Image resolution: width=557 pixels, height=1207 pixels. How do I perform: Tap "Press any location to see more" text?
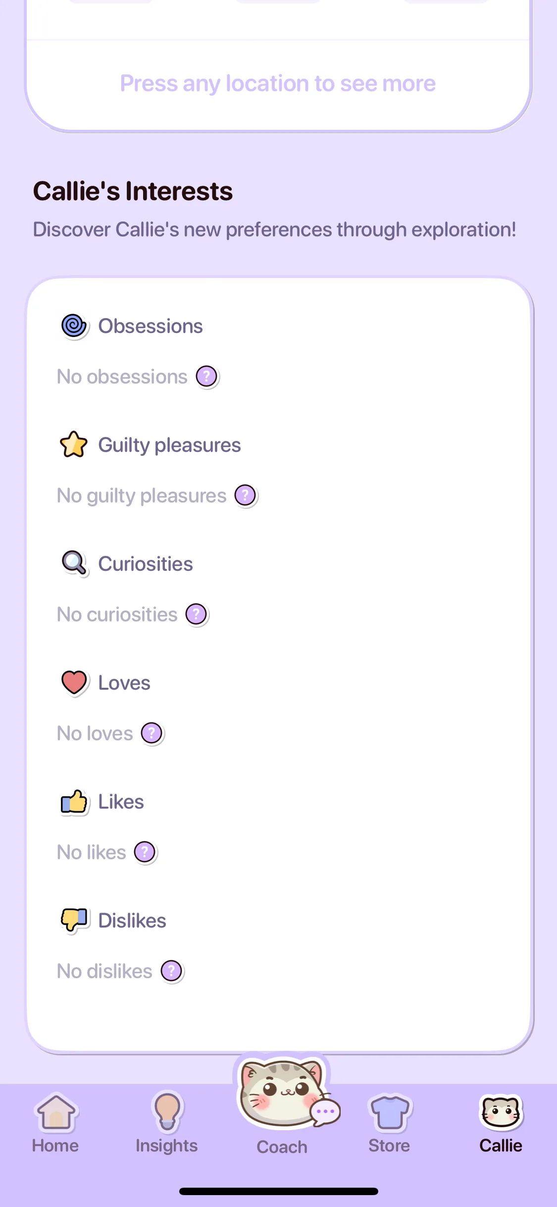click(x=278, y=83)
